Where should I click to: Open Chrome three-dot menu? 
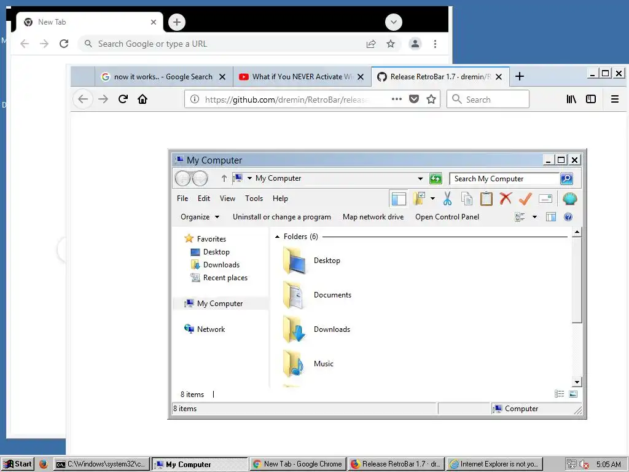click(436, 44)
